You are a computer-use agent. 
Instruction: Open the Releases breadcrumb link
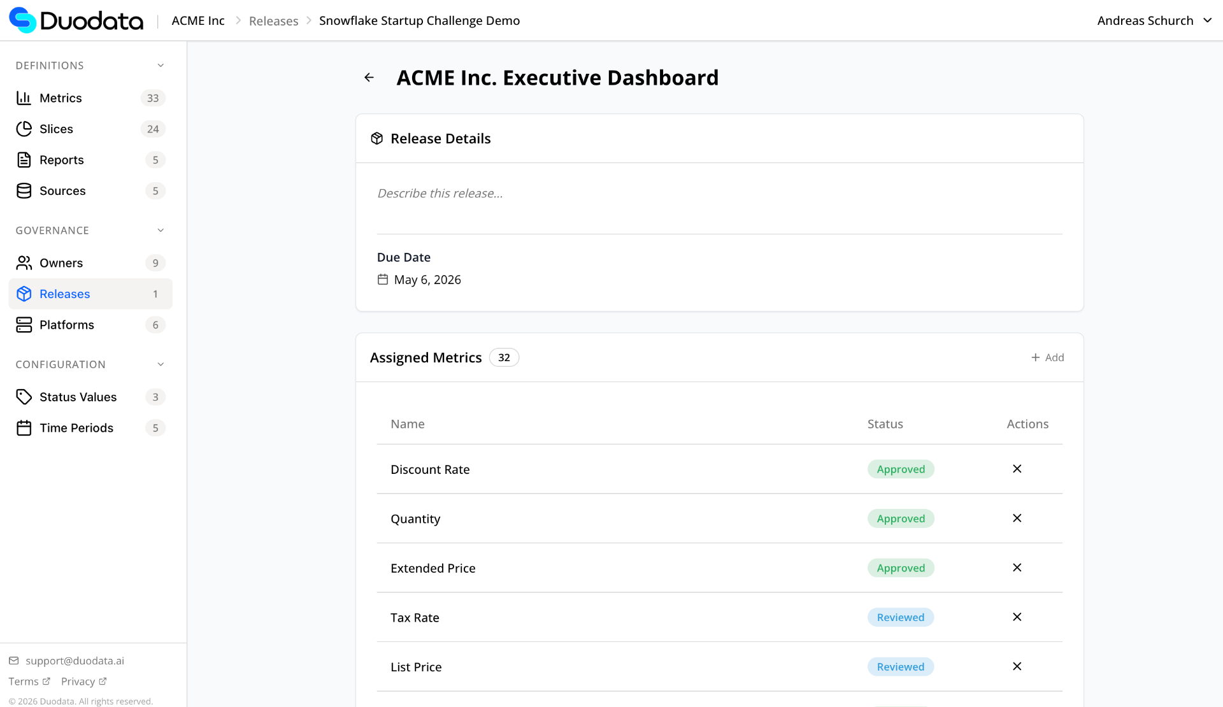point(273,21)
